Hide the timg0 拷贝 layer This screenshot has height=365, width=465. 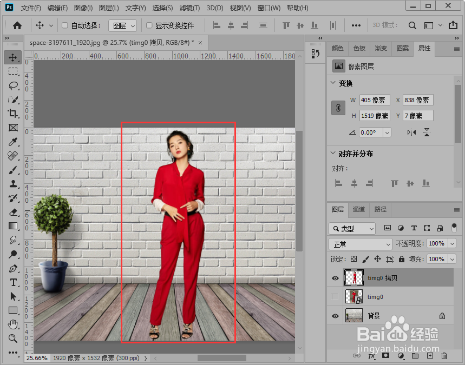[x=335, y=278]
